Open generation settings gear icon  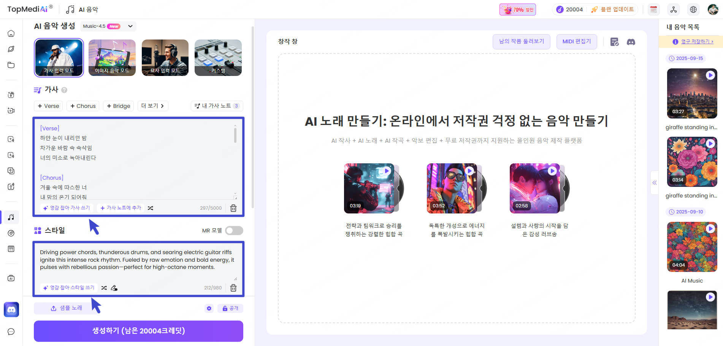[209, 308]
